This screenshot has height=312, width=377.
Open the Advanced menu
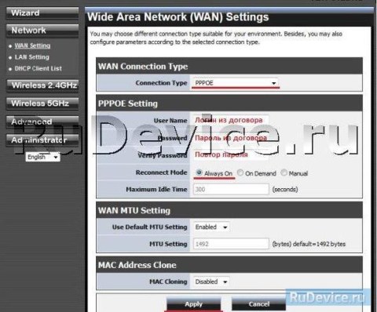(x=42, y=122)
